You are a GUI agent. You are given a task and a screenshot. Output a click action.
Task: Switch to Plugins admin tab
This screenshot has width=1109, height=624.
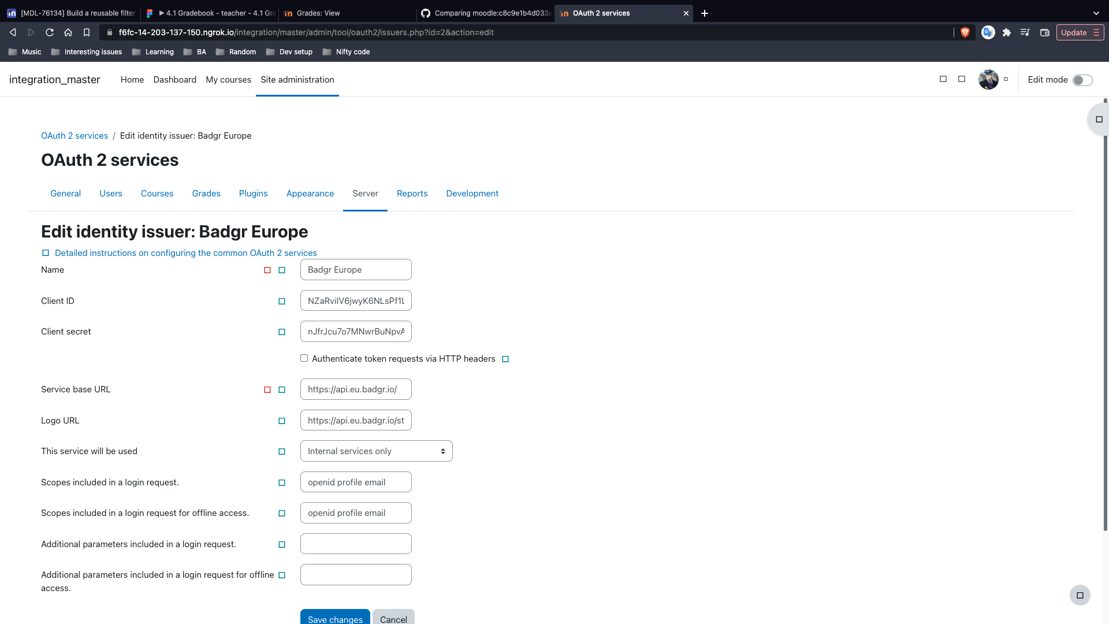(254, 194)
